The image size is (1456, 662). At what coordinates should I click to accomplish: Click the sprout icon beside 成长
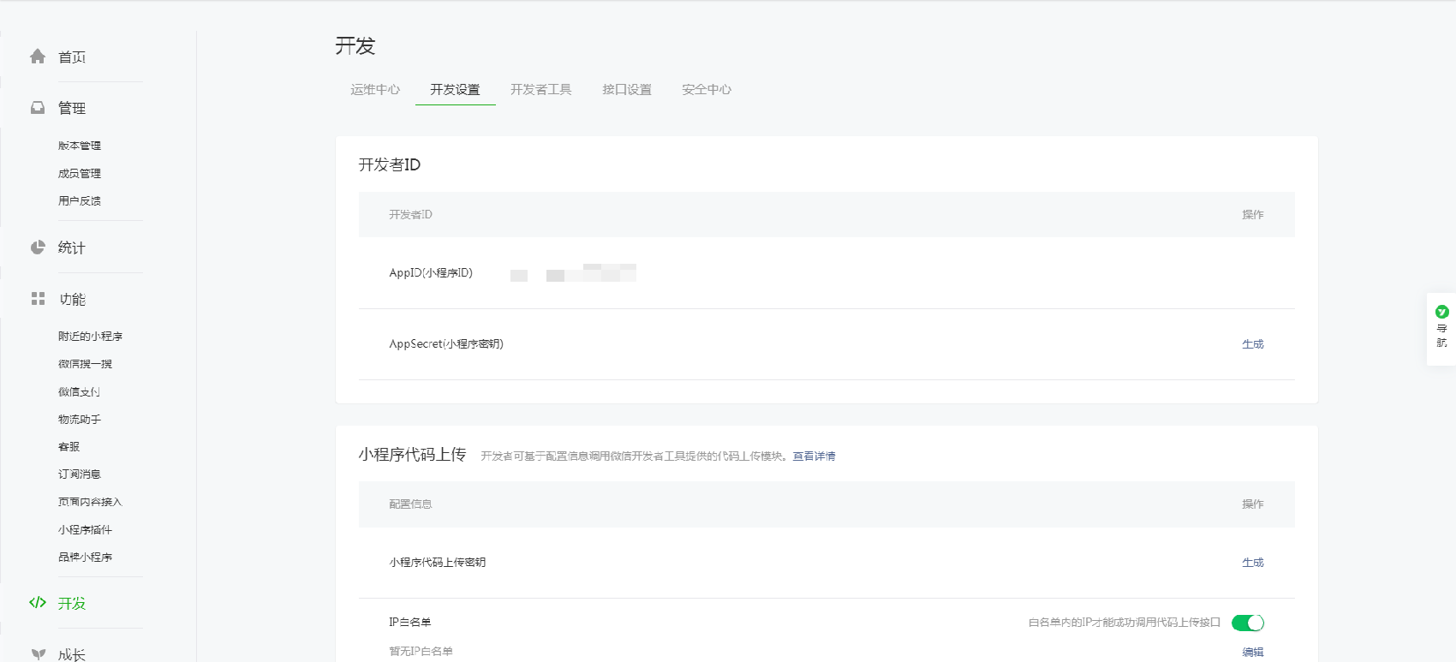(x=38, y=654)
